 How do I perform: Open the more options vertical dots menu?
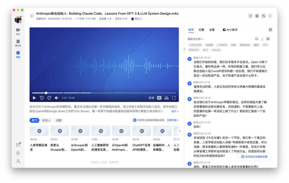pyautogui.click(x=270, y=16)
